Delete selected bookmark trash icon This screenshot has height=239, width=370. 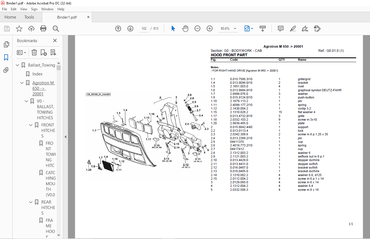point(34,52)
